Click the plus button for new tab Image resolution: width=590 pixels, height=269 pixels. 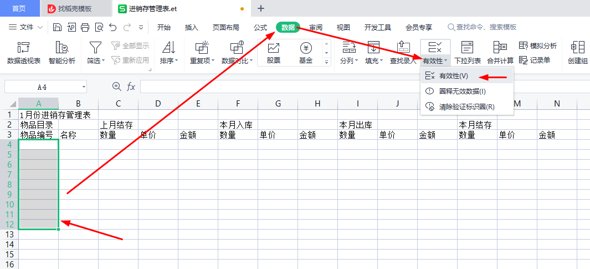tap(260, 8)
